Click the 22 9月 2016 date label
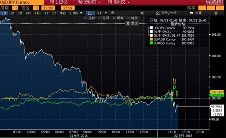The height and width of the screenshot is (138, 226). pos(183,136)
